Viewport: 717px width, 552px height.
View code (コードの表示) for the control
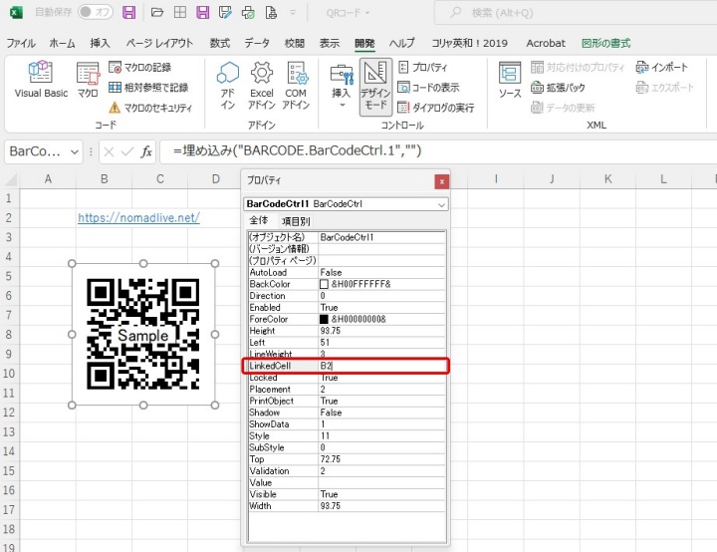(x=428, y=87)
